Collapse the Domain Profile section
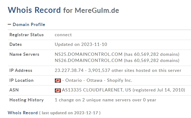Viewport: 191px width, 118px height. [x=9, y=24]
